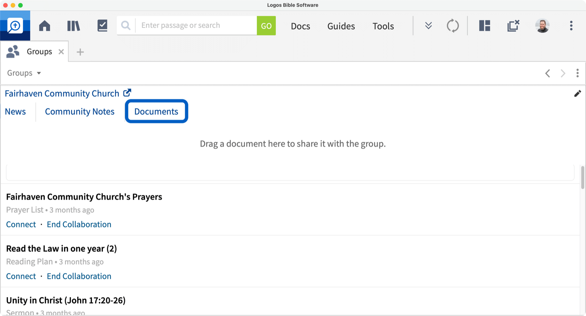Image resolution: width=586 pixels, height=316 pixels.
Task: Navigate back with left chevron
Action: tap(548, 73)
